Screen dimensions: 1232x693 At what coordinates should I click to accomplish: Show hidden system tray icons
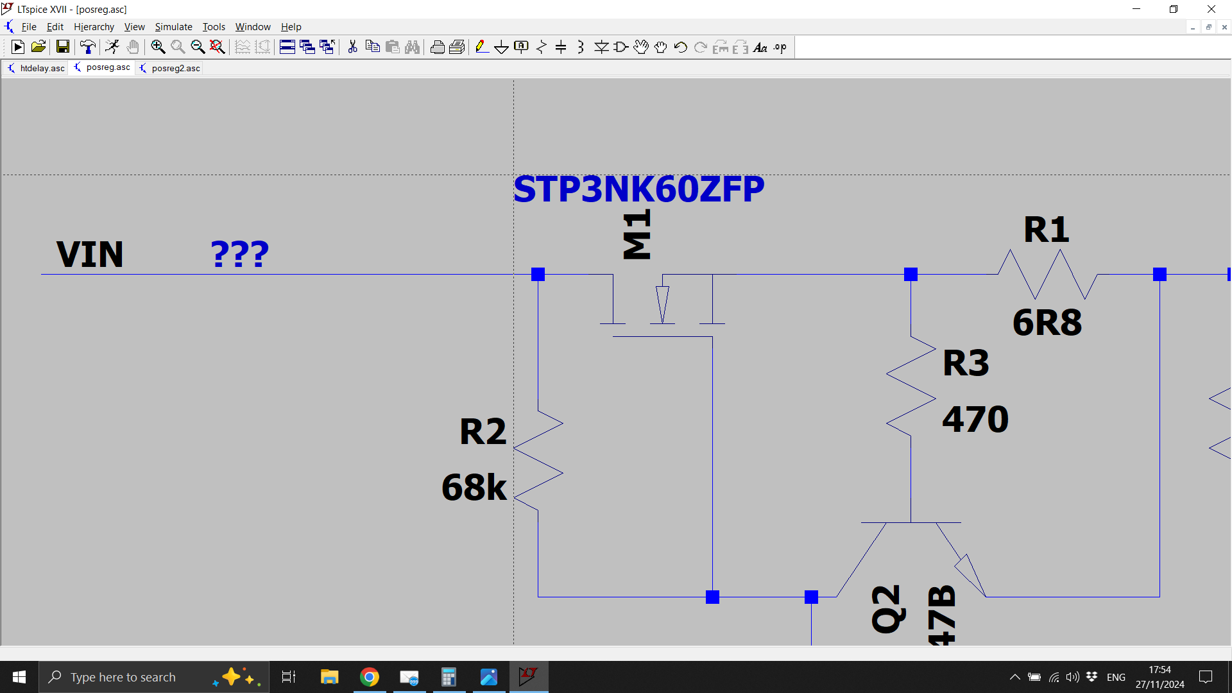tap(1015, 677)
